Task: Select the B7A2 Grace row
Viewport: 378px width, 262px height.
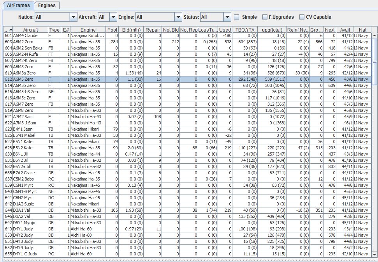Action: 187,173
